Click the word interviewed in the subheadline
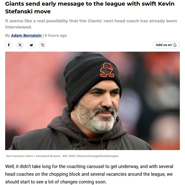Screen dimensions: 185x185 click(x=18, y=27)
